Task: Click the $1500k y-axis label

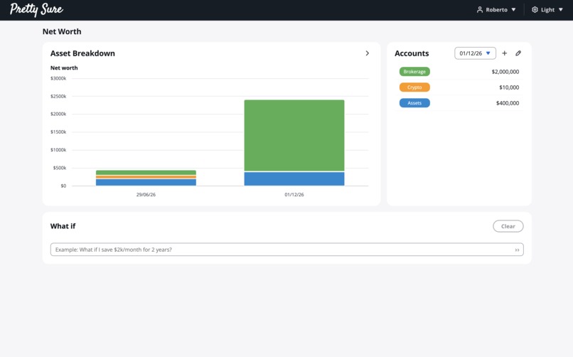Action: tap(58, 132)
